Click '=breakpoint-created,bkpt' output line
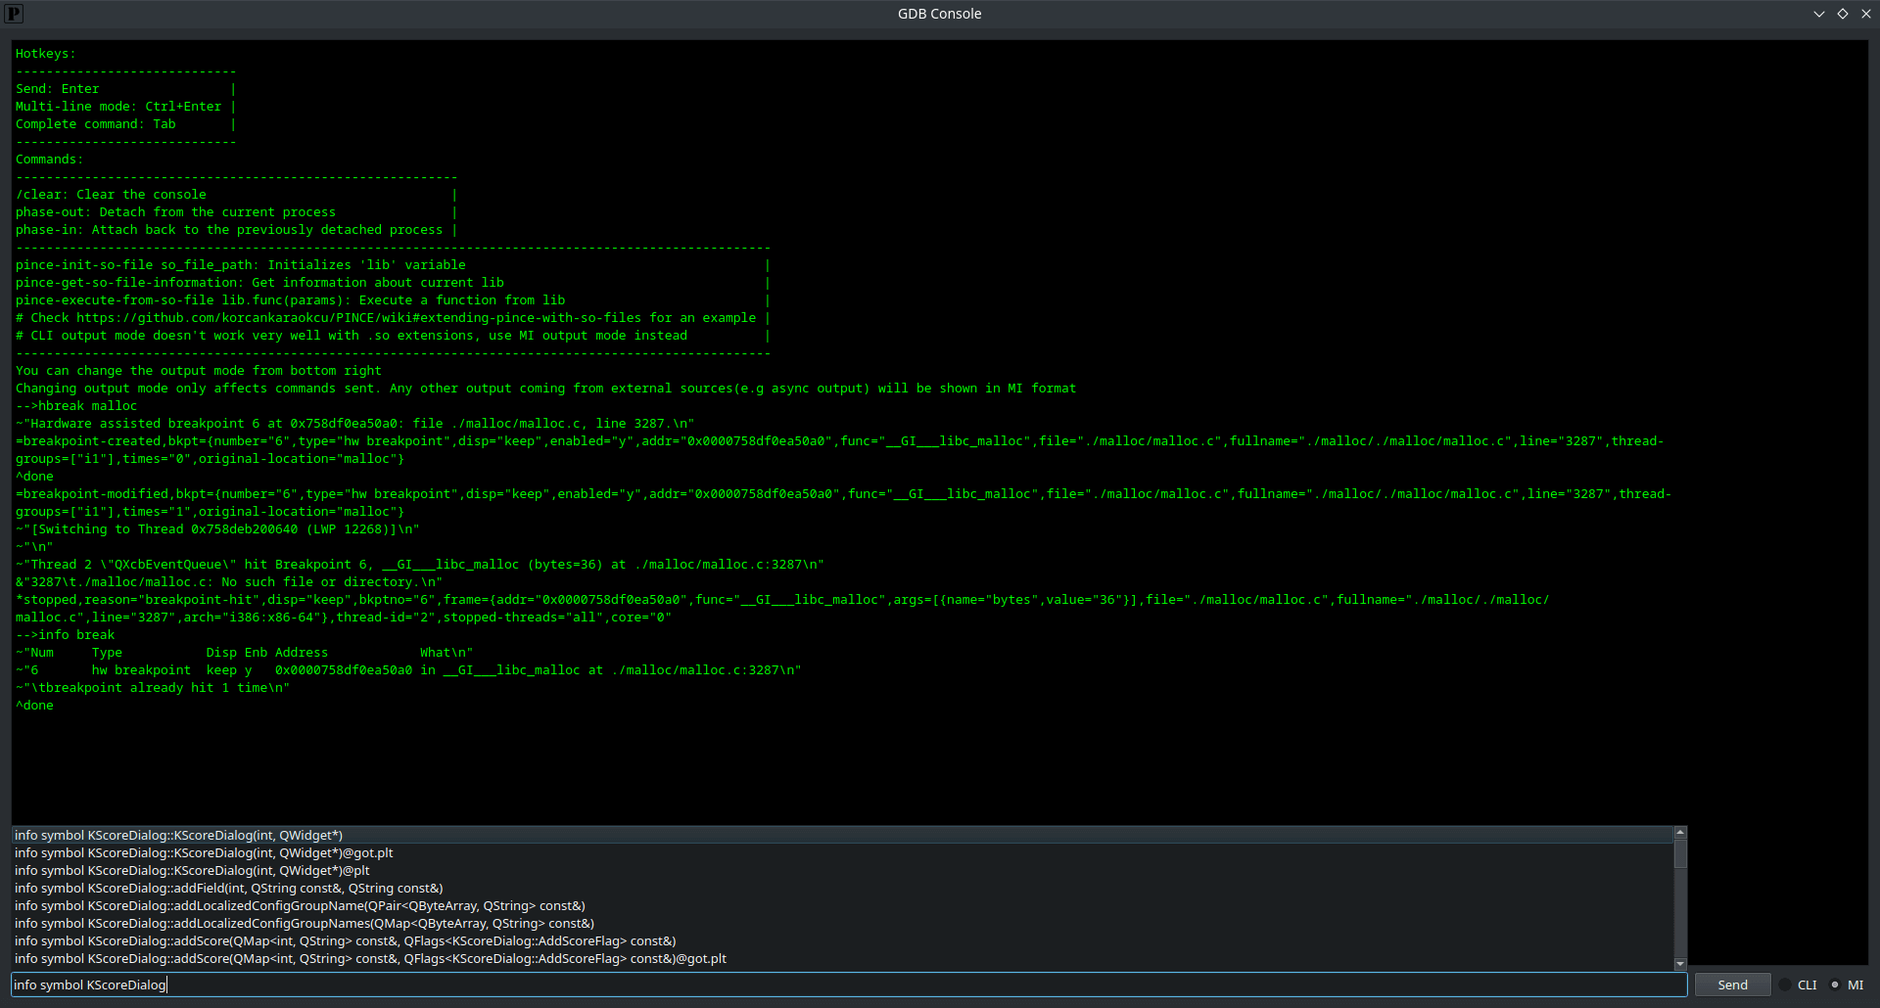1880x1008 pixels. (839, 450)
